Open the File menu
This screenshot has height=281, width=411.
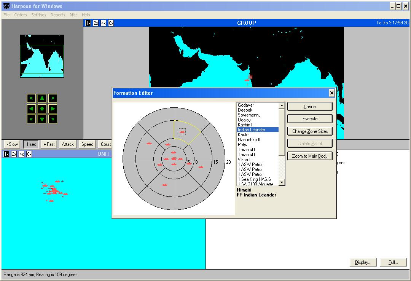tap(6, 15)
